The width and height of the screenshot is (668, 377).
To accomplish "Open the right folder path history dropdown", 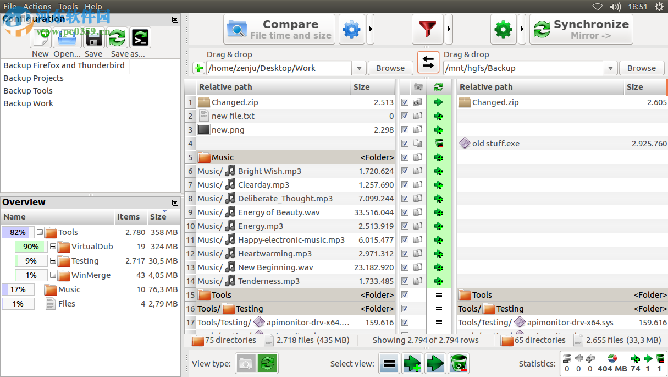I will point(610,68).
